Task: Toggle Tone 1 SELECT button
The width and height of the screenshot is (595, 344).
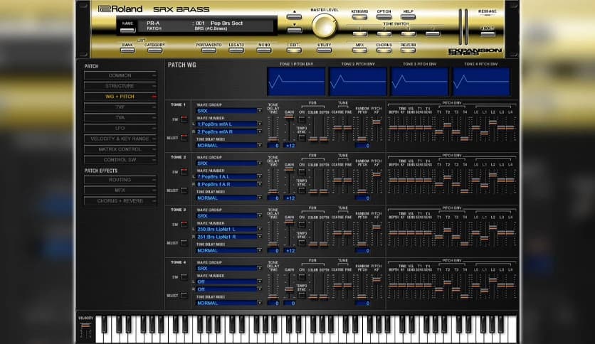Action: click(184, 137)
